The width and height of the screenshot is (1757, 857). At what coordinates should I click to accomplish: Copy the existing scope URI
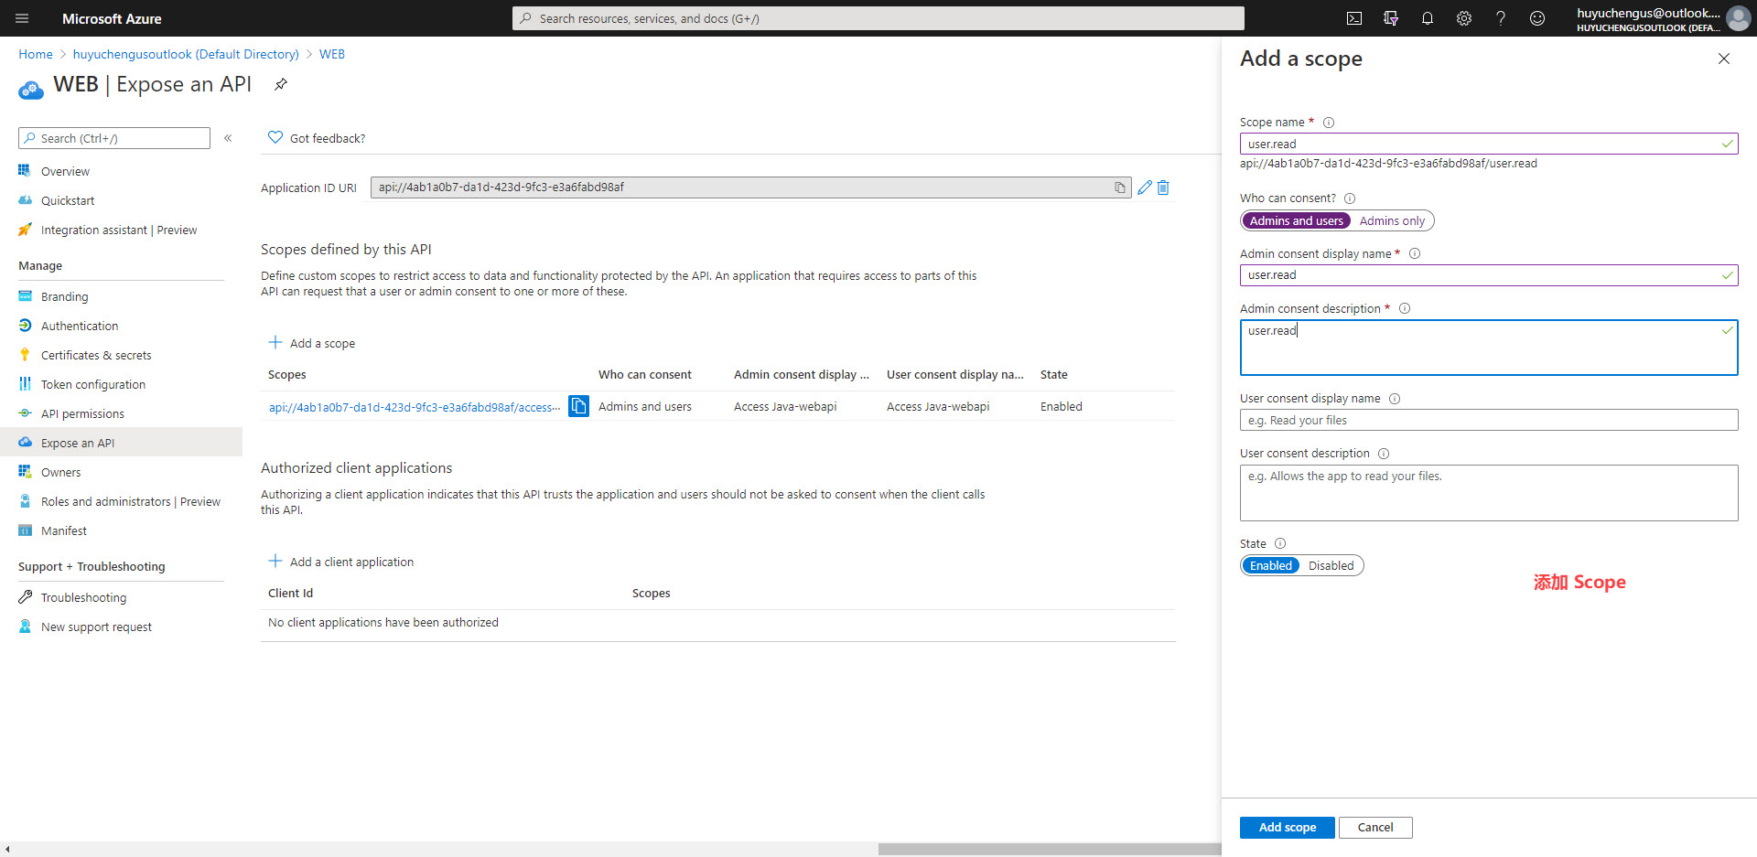pos(578,406)
